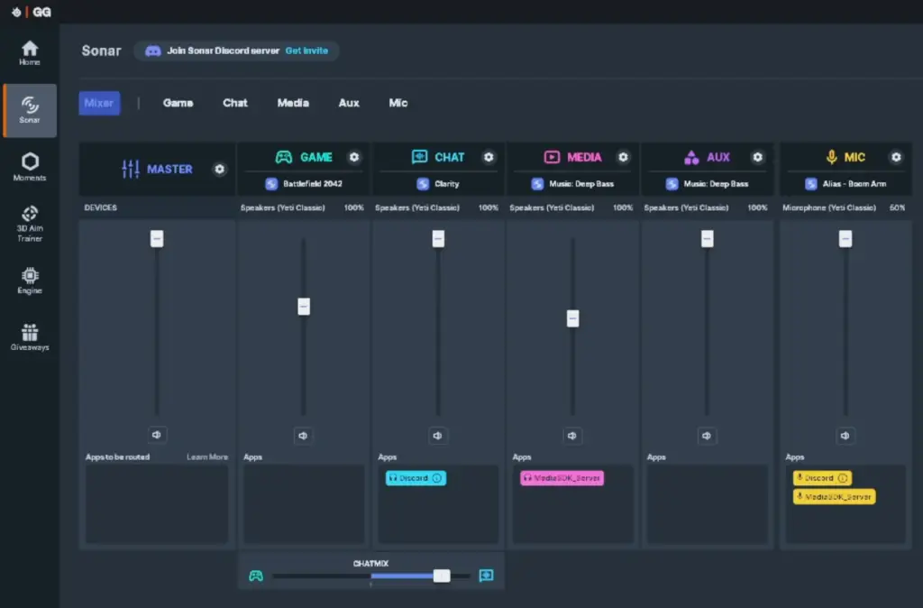Click the Master volume slider handle
The width and height of the screenshot is (923, 608).
[x=157, y=239]
